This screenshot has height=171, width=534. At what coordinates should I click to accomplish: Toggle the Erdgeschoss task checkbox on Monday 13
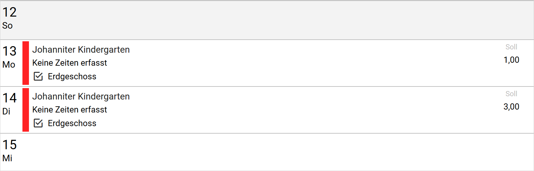pyautogui.click(x=38, y=76)
